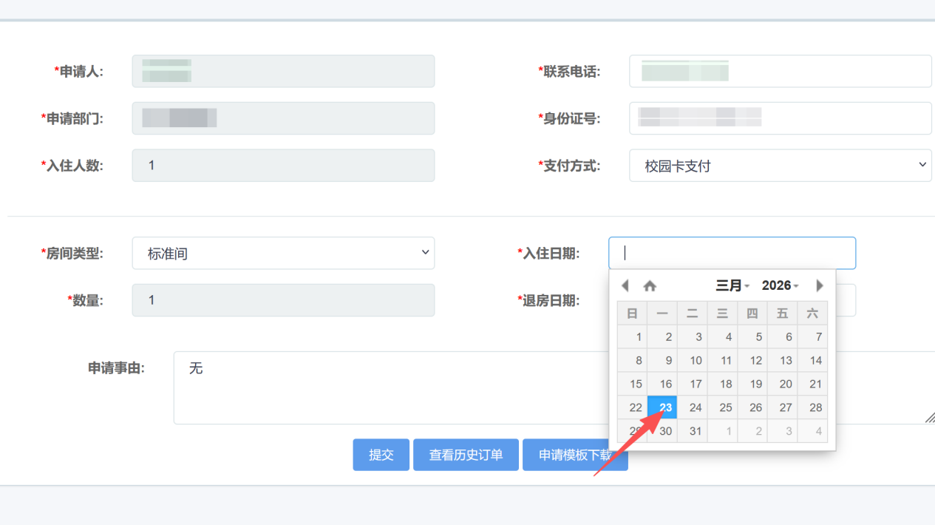Open the 2026 year dropdown
Viewport: 935px width, 525px height.
click(x=780, y=285)
